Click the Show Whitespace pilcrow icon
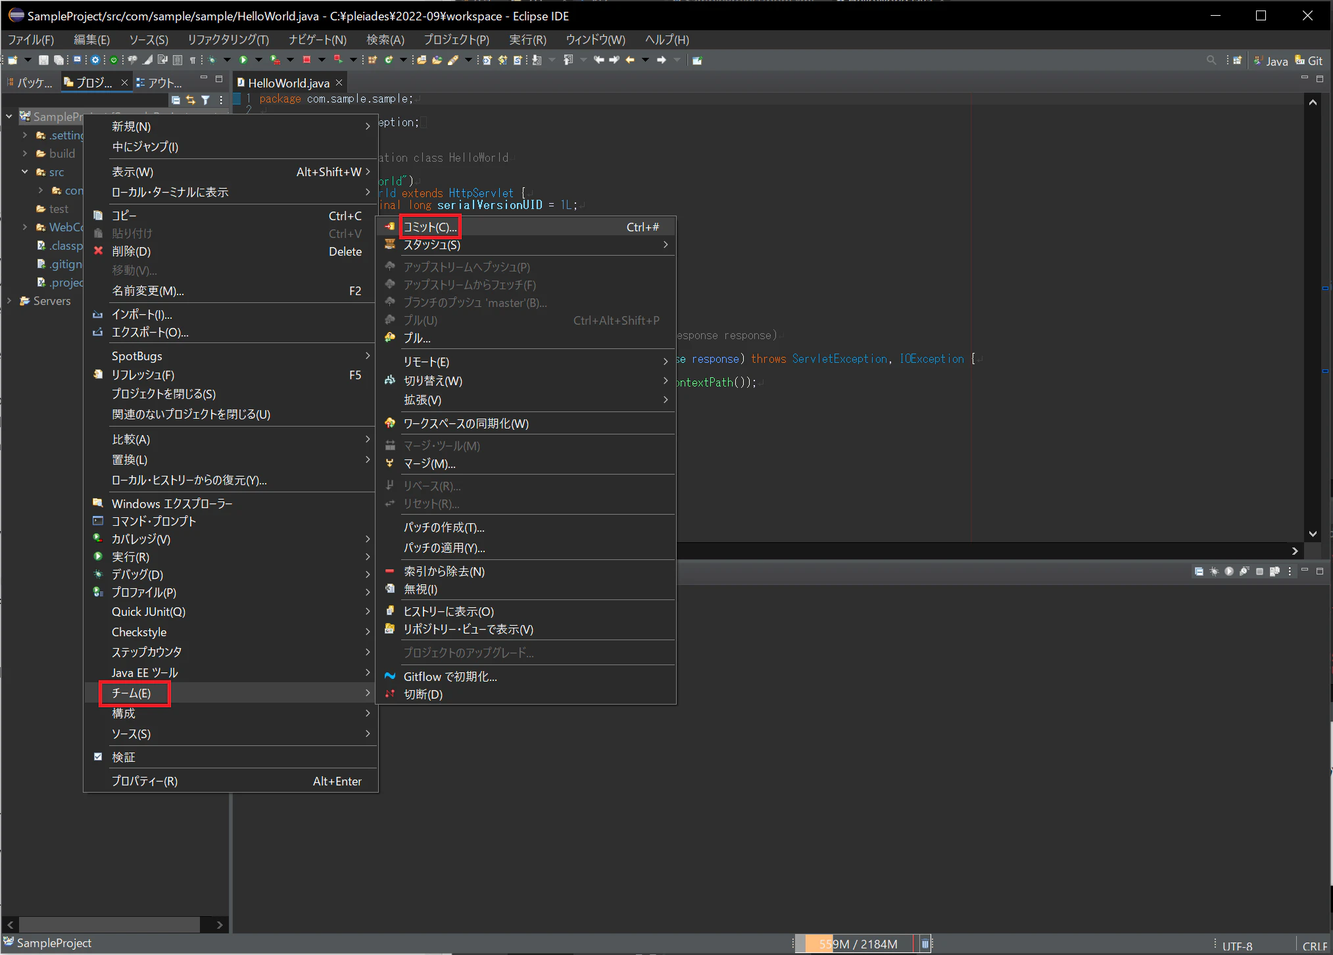The width and height of the screenshot is (1333, 955). click(192, 60)
